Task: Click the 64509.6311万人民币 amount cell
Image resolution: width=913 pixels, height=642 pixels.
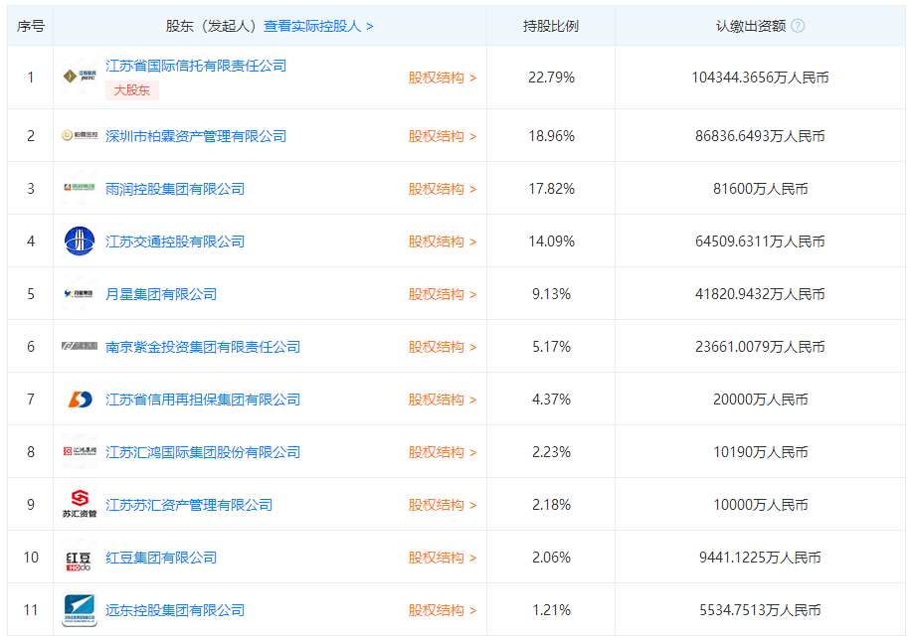Action: (x=761, y=241)
